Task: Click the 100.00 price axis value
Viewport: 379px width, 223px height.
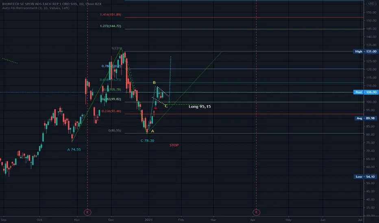Action: [371, 102]
